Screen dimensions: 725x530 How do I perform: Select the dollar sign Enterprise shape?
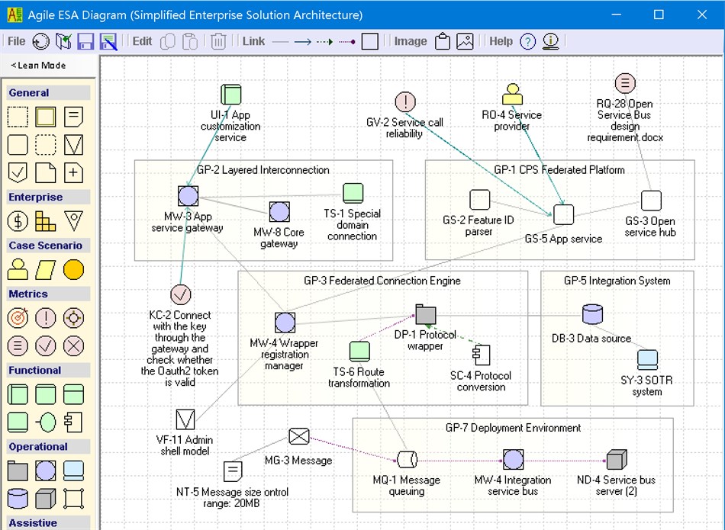pos(18,221)
